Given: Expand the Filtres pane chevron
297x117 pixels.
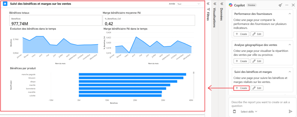Looking at the screenshot, I should click(x=208, y=3).
